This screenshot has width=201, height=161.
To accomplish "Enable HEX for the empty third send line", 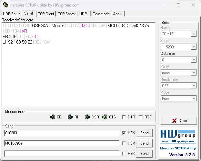I will [124, 154].
